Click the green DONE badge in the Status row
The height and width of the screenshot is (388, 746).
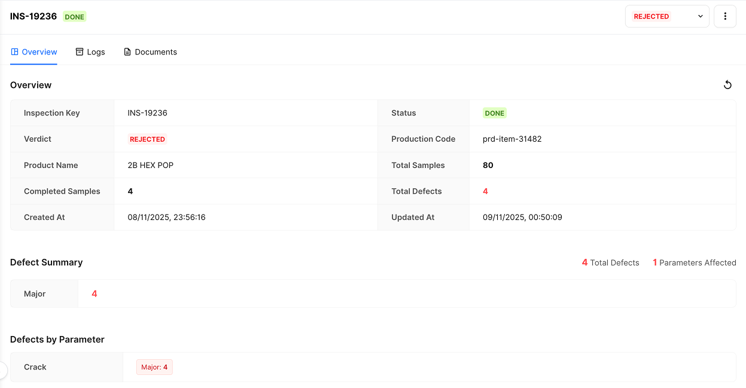coord(495,113)
